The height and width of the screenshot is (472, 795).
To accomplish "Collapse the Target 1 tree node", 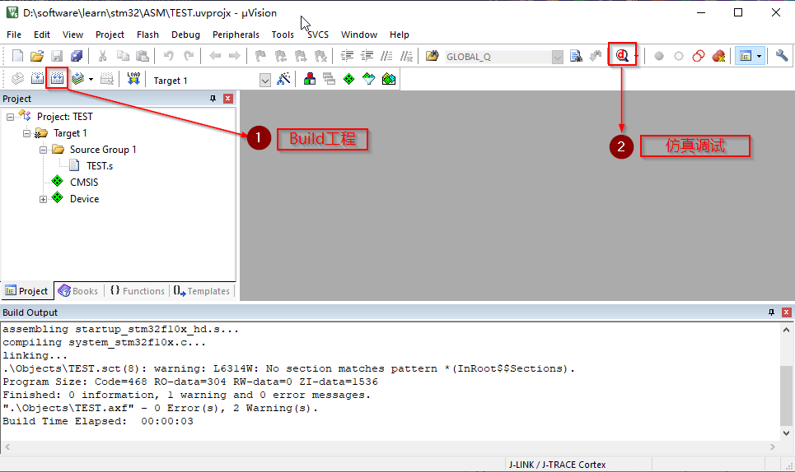I will pyautogui.click(x=26, y=133).
